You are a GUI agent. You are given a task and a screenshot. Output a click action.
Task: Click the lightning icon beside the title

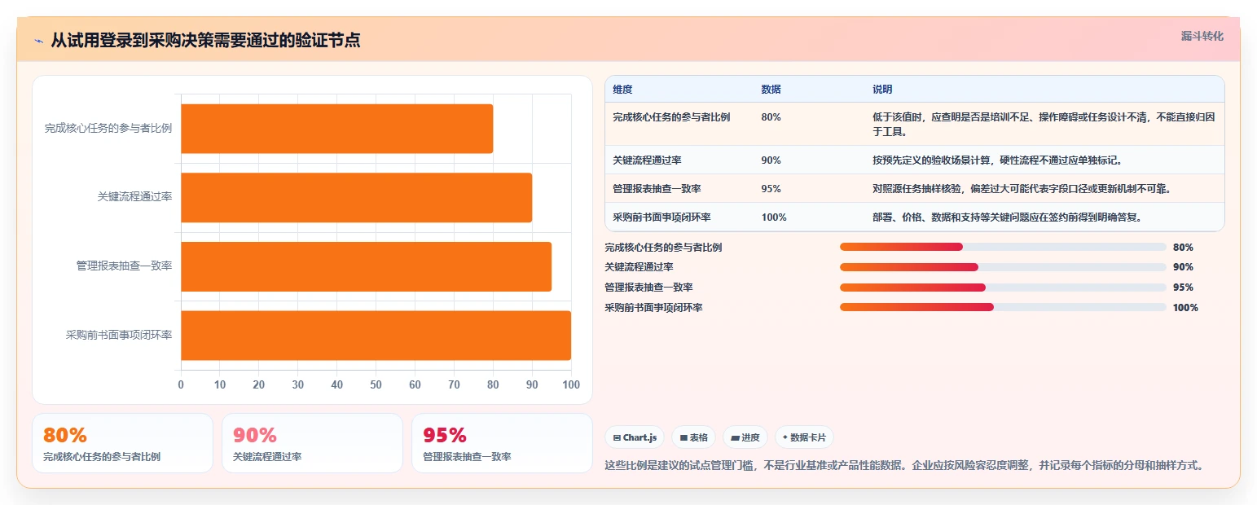(x=39, y=41)
